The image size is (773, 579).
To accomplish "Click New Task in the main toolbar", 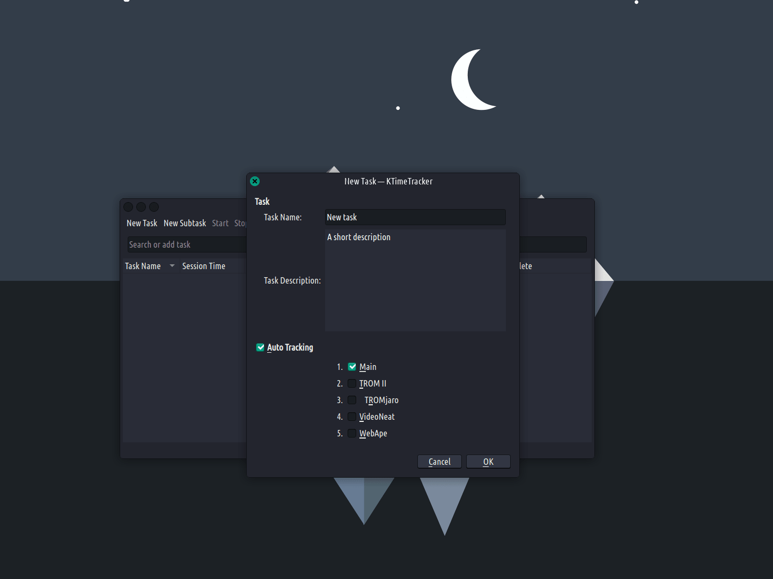I will click(x=142, y=223).
